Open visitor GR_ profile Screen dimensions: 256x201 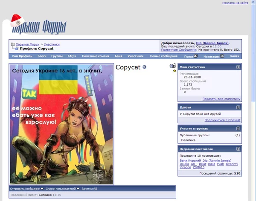[x=194, y=164]
